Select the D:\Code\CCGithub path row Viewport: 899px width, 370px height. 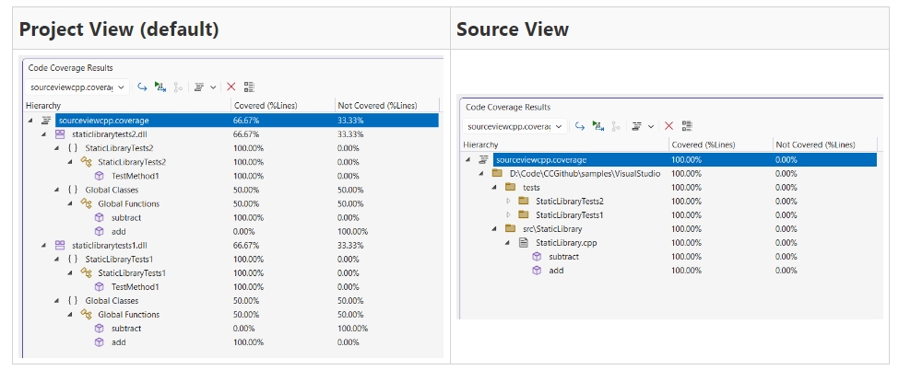[585, 173]
